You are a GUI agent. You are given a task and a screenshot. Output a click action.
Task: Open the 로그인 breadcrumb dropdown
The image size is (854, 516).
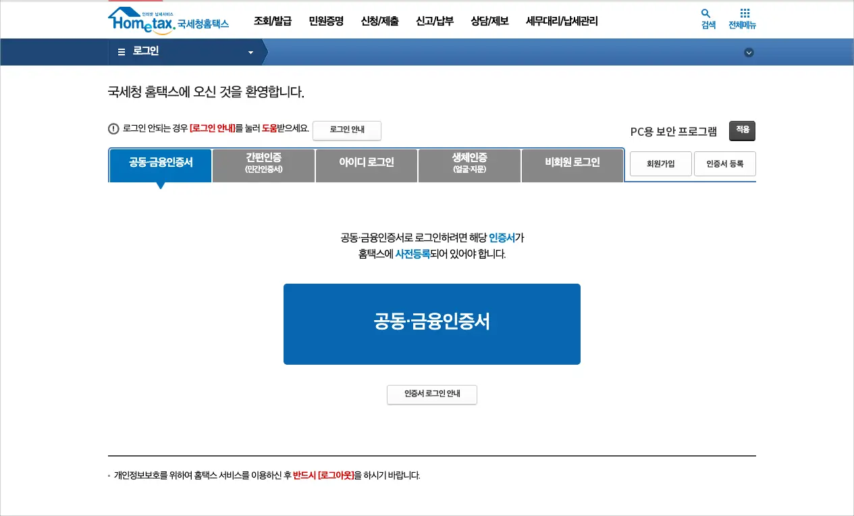[x=249, y=52]
